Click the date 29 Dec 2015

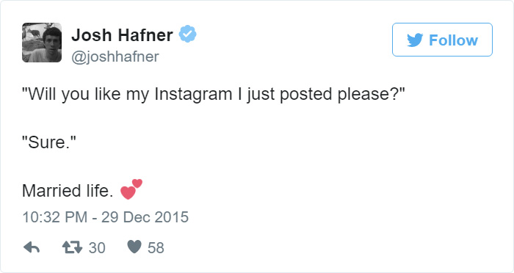145,217
